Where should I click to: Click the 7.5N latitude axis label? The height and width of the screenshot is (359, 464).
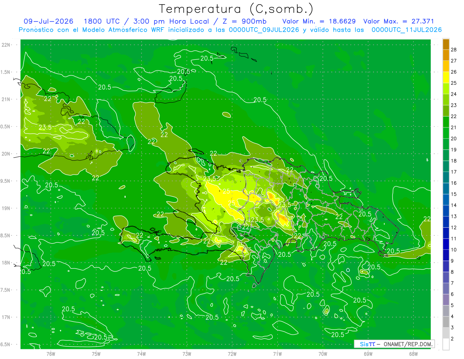6,290
